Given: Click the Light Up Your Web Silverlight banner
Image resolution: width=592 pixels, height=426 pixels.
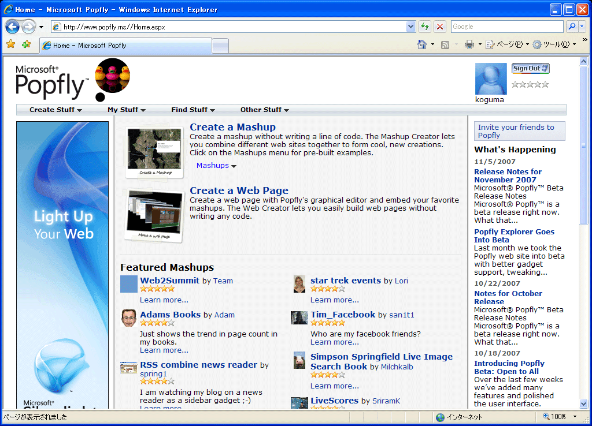Looking at the screenshot, I should (x=62, y=265).
